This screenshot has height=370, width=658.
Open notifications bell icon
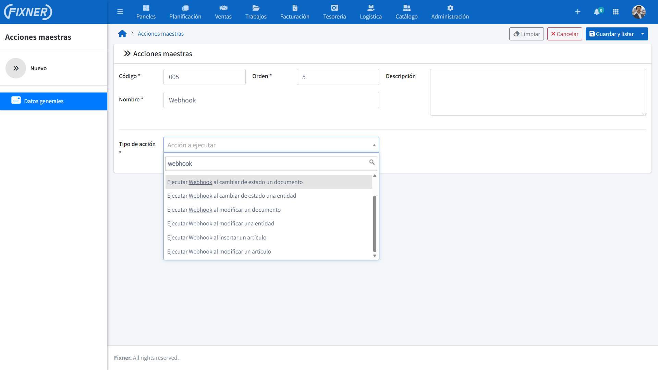[x=597, y=12]
